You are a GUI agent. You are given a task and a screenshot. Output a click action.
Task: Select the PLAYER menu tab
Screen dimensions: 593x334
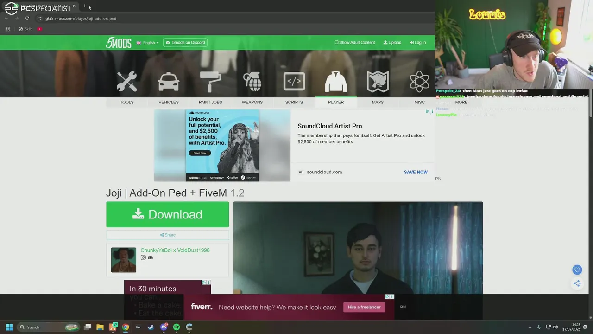[x=336, y=102]
